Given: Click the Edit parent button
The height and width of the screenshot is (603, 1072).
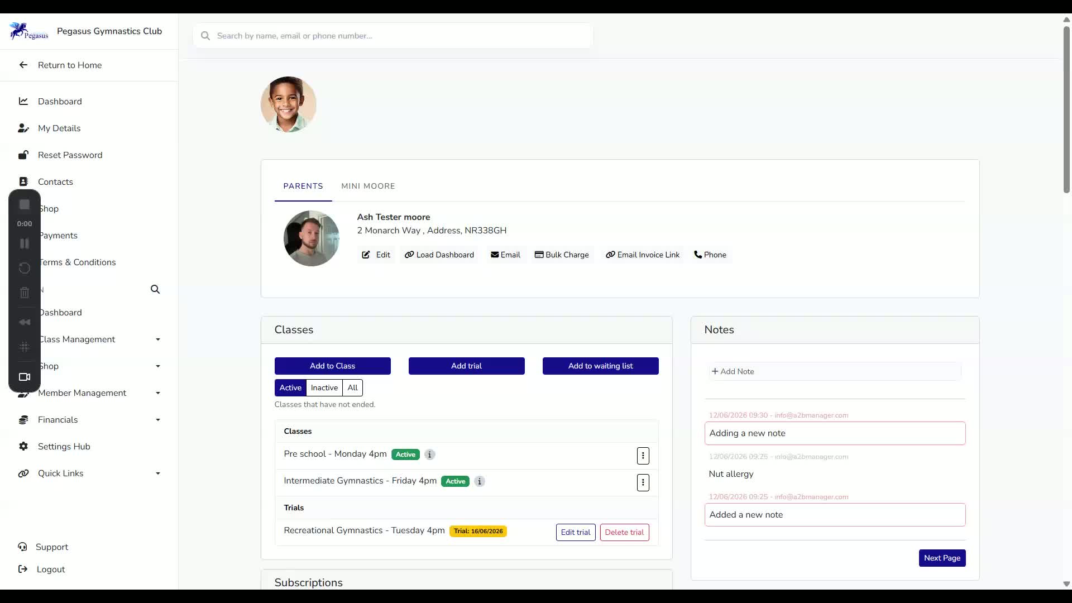Looking at the screenshot, I should click(x=376, y=255).
